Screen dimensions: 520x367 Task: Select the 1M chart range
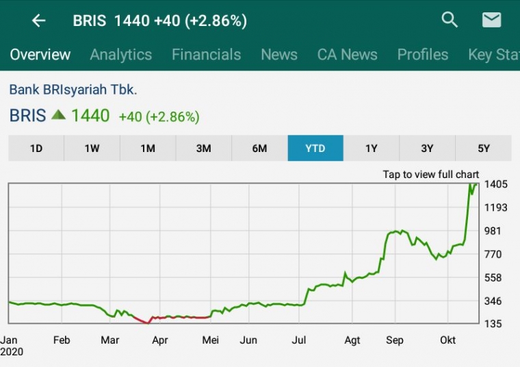(x=148, y=148)
